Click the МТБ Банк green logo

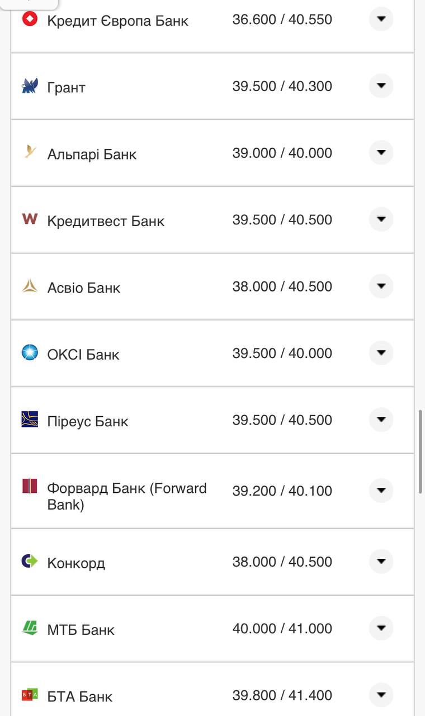click(30, 628)
